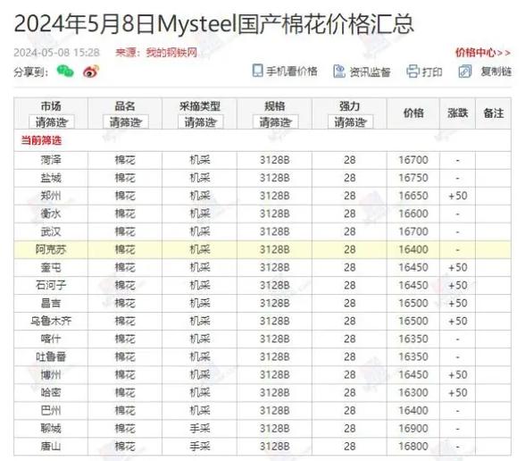Select the 巴州 market cell

pyautogui.click(x=51, y=410)
